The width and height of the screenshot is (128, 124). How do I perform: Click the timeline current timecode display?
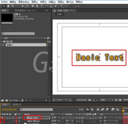[9, 110]
